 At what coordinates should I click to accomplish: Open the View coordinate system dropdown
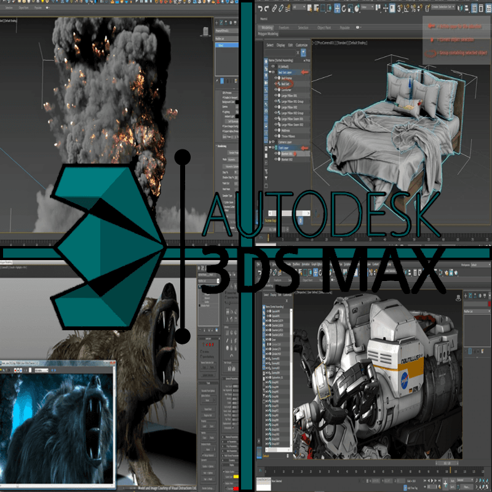367,7
